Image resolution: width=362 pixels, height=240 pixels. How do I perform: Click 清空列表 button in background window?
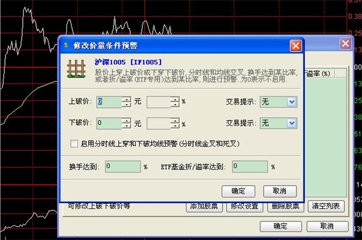[x=326, y=206]
